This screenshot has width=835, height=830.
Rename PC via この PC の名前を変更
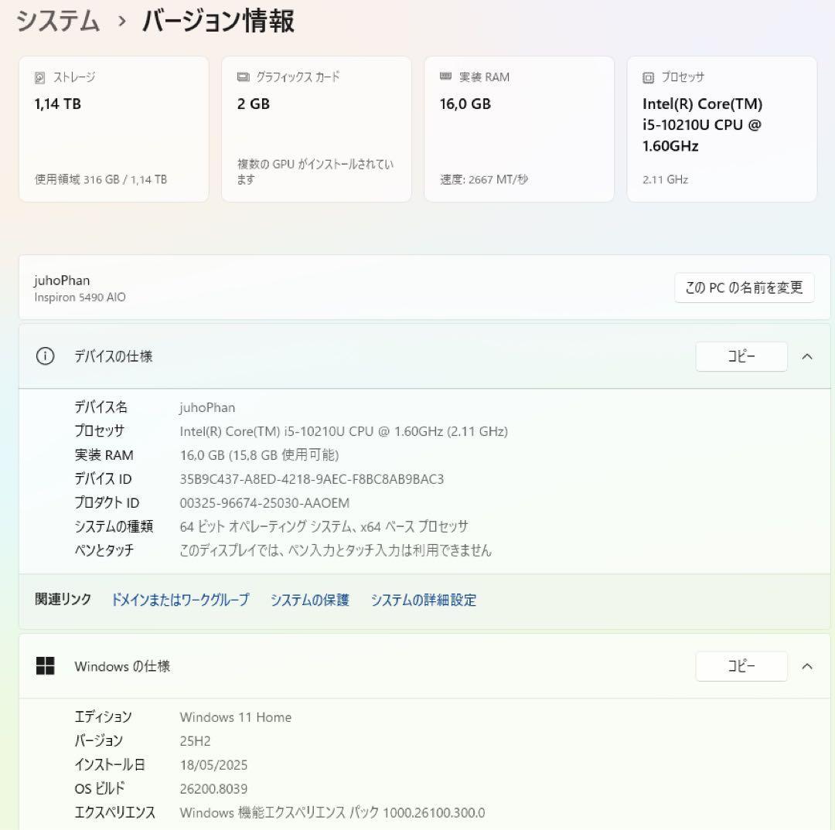pyautogui.click(x=744, y=287)
